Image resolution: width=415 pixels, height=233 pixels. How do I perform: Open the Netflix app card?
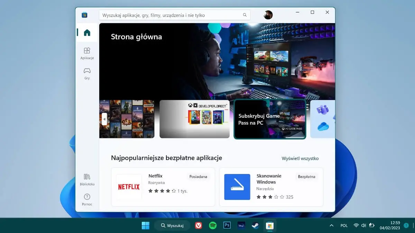163,186
